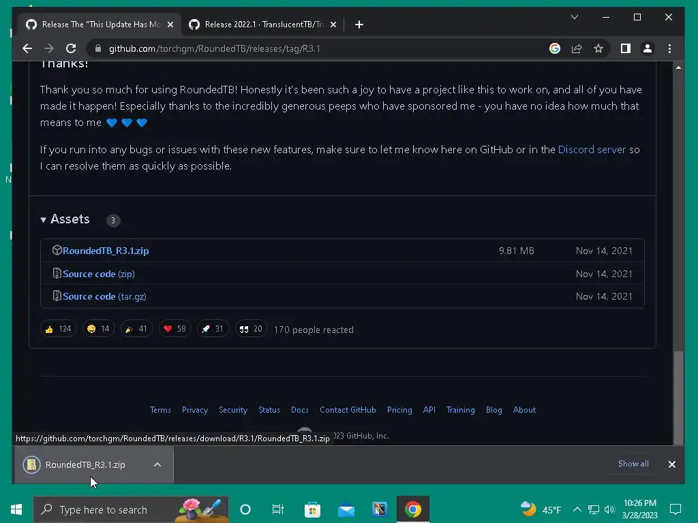Screen dimensions: 698x523
Task: Click '170 people reacted' text
Action: pos(314,330)
